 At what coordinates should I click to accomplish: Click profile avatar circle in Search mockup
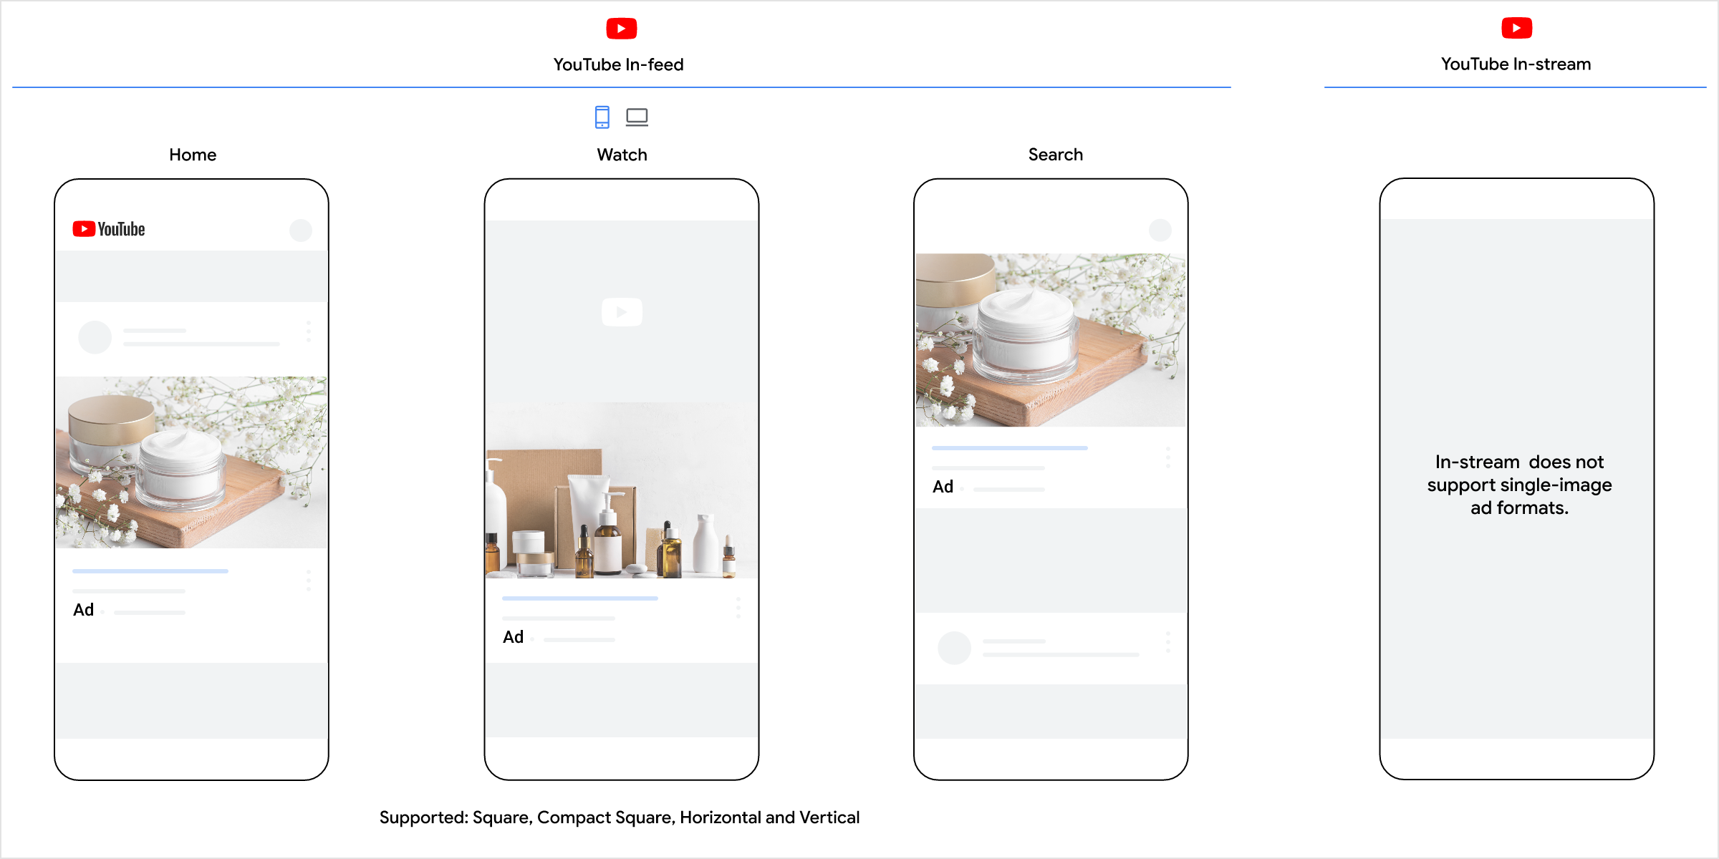coord(1160,230)
